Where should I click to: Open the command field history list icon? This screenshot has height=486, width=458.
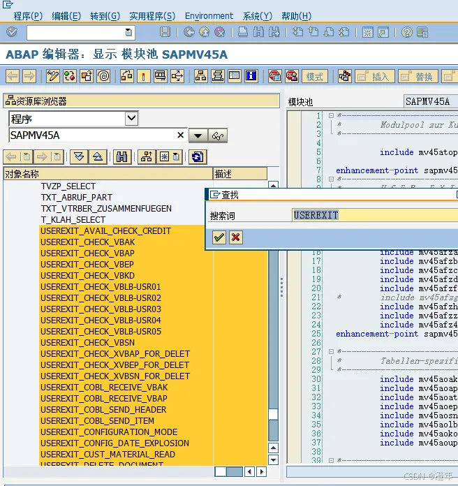click(x=128, y=32)
